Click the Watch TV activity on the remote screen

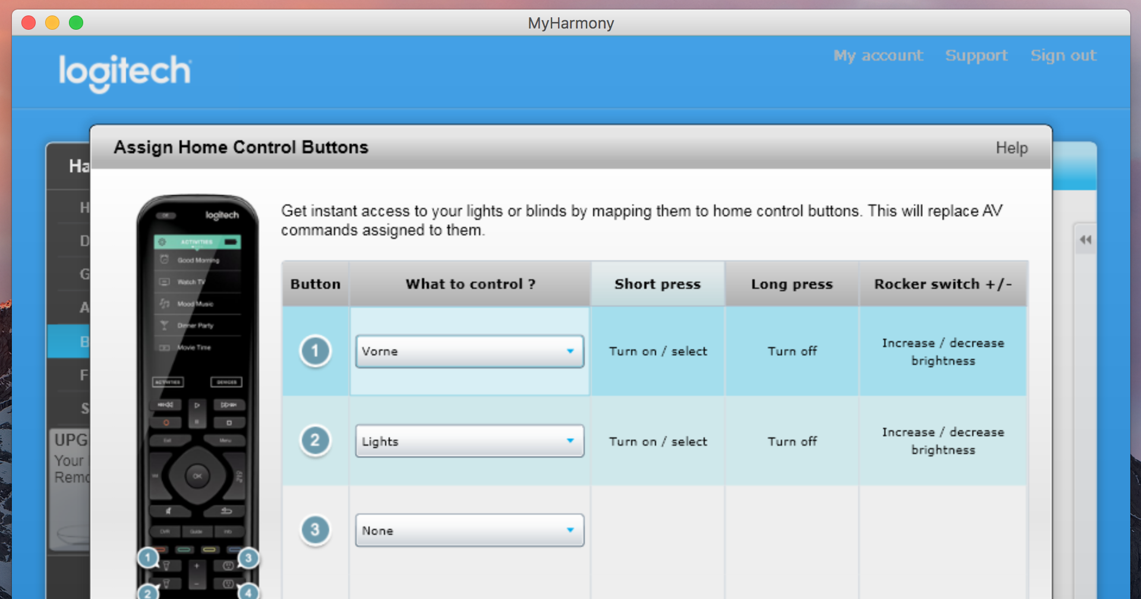(191, 282)
